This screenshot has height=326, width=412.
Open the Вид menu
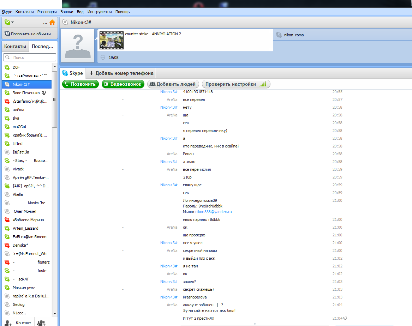pos(80,12)
